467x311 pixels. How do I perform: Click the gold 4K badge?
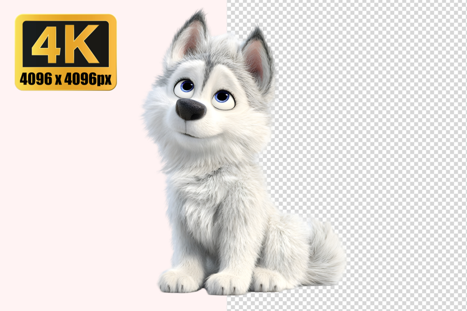[65, 52]
